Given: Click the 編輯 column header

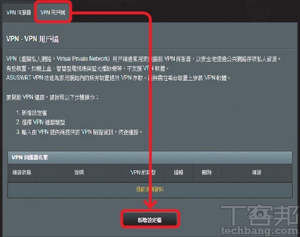Looking at the screenshot, I should (x=178, y=173).
